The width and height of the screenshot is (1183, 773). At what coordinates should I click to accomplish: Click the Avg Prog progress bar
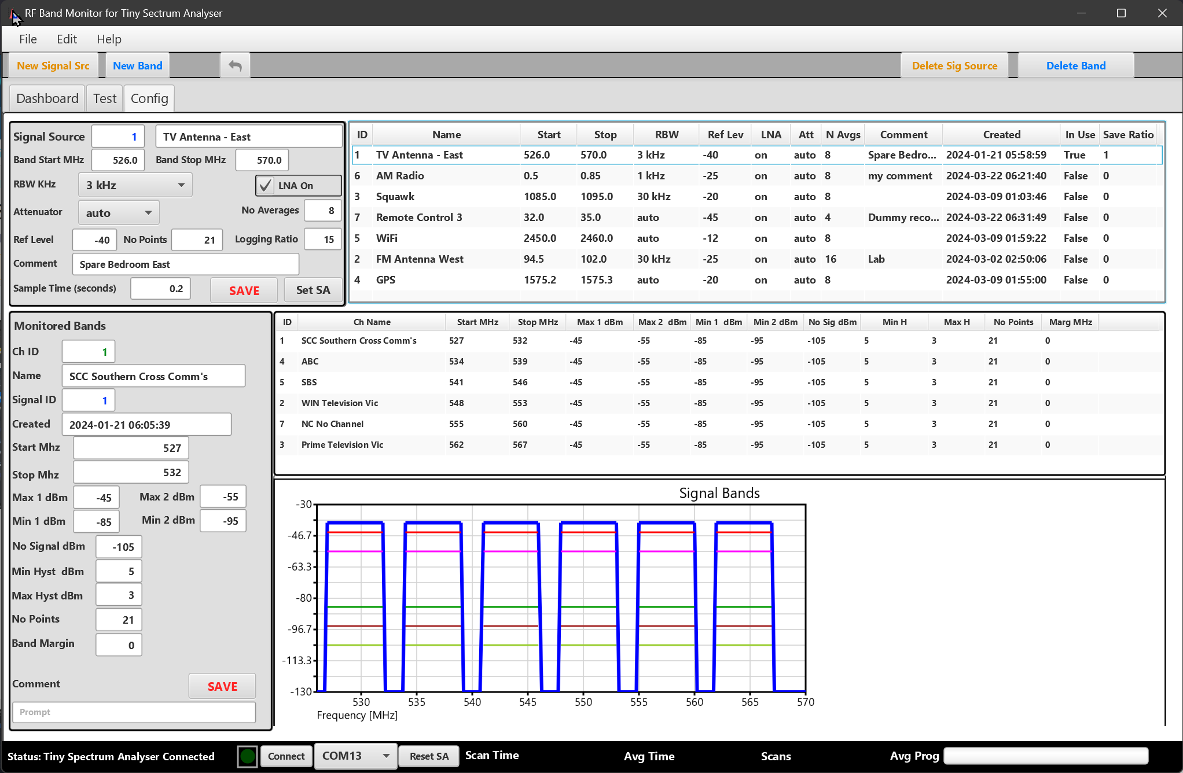point(1045,756)
